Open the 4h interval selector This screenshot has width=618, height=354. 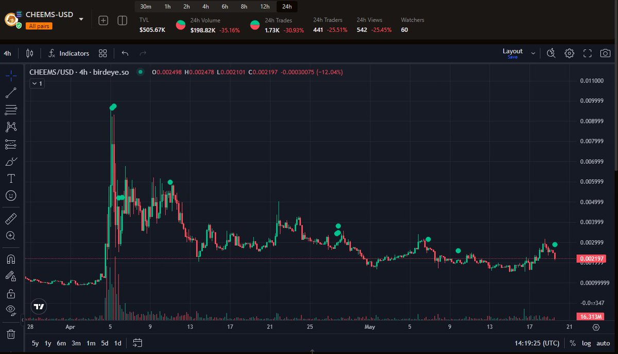7,53
